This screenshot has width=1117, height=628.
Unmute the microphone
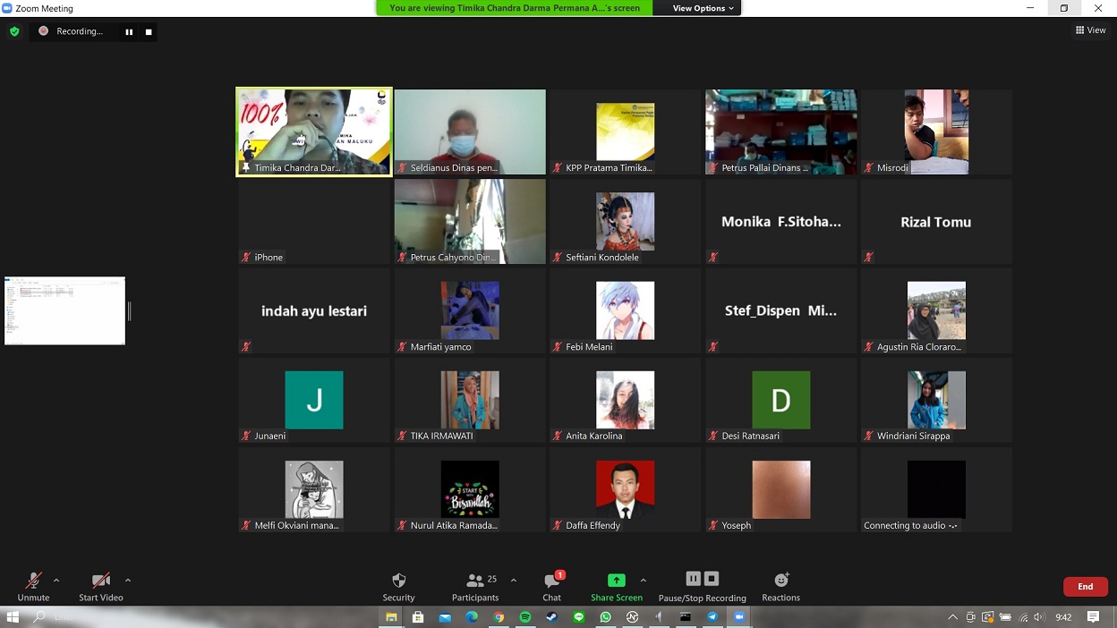click(x=33, y=586)
